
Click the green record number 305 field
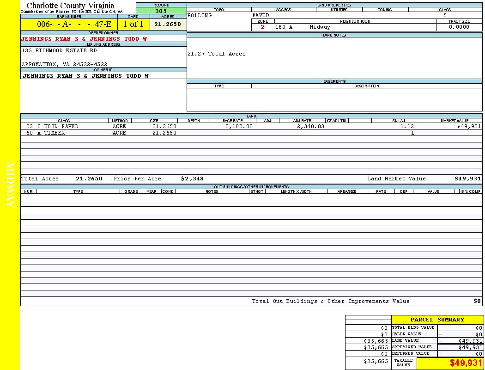click(161, 11)
